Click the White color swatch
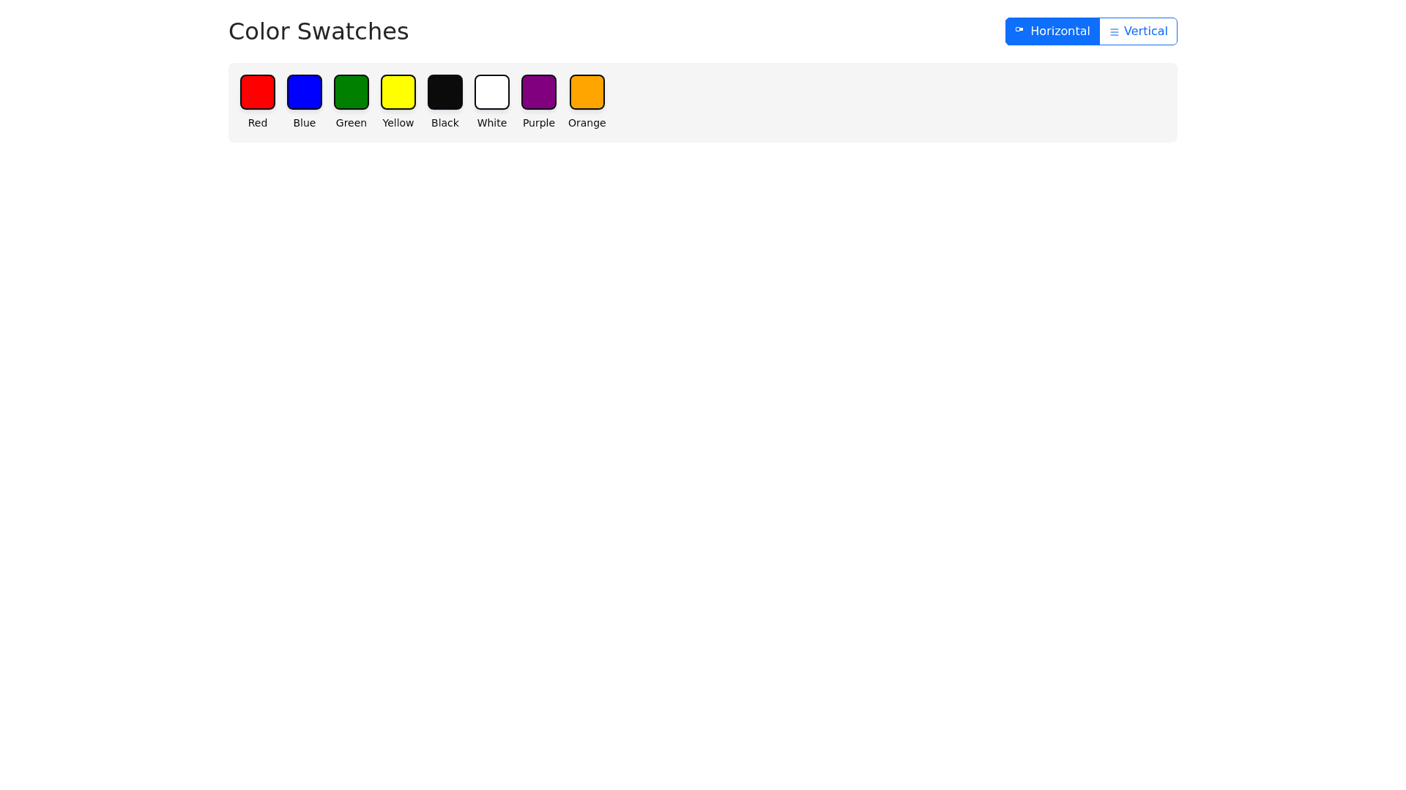This screenshot has height=790, width=1406. [492, 92]
